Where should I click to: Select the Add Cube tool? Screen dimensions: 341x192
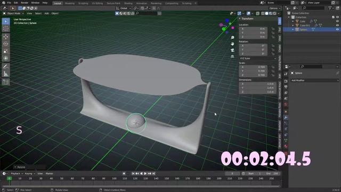click(x=6, y=82)
